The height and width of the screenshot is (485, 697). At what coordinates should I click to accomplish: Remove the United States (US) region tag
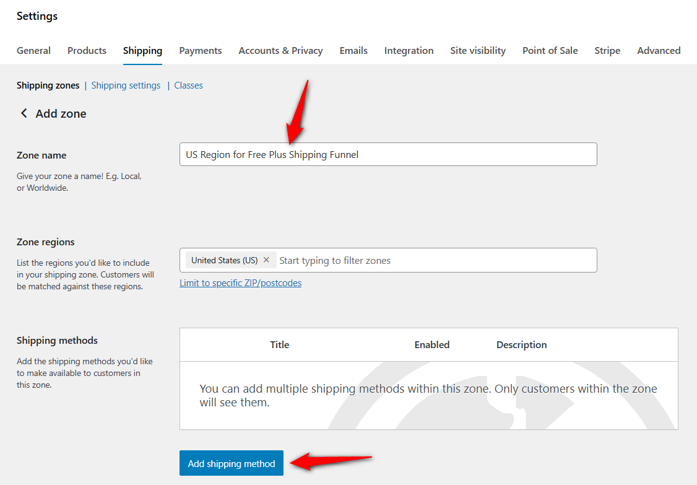[266, 260]
